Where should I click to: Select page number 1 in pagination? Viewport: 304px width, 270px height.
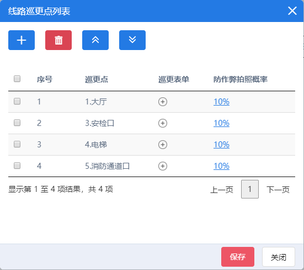click(250, 189)
